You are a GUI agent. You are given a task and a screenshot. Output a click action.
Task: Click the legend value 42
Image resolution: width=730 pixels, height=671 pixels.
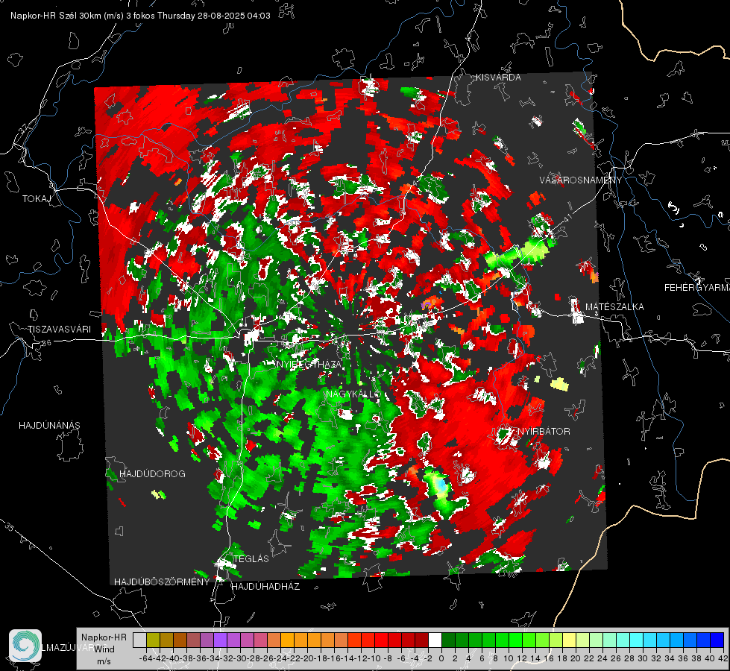[x=723, y=658]
